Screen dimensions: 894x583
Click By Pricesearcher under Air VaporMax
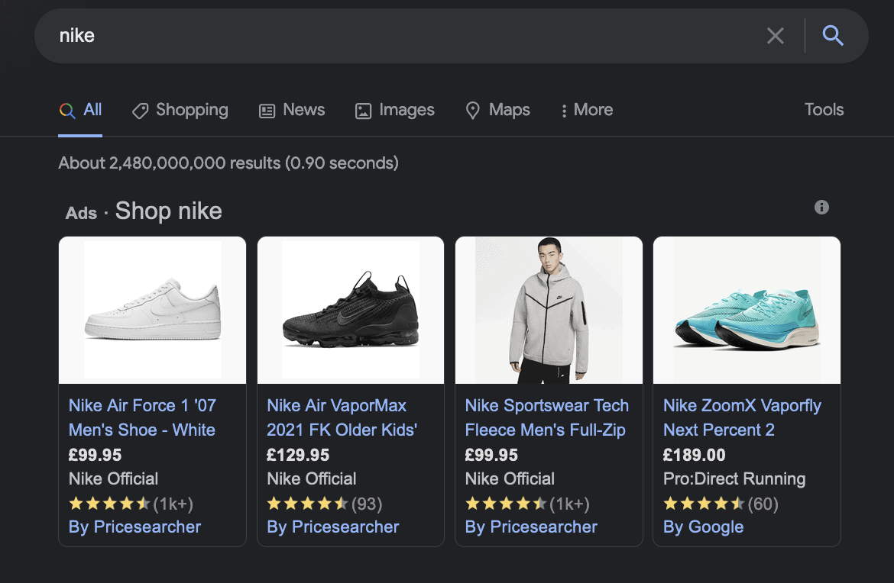click(333, 527)
